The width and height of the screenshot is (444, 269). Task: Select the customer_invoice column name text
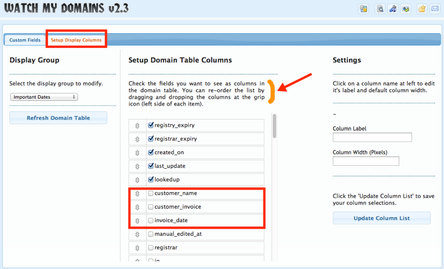pos(178,207)
